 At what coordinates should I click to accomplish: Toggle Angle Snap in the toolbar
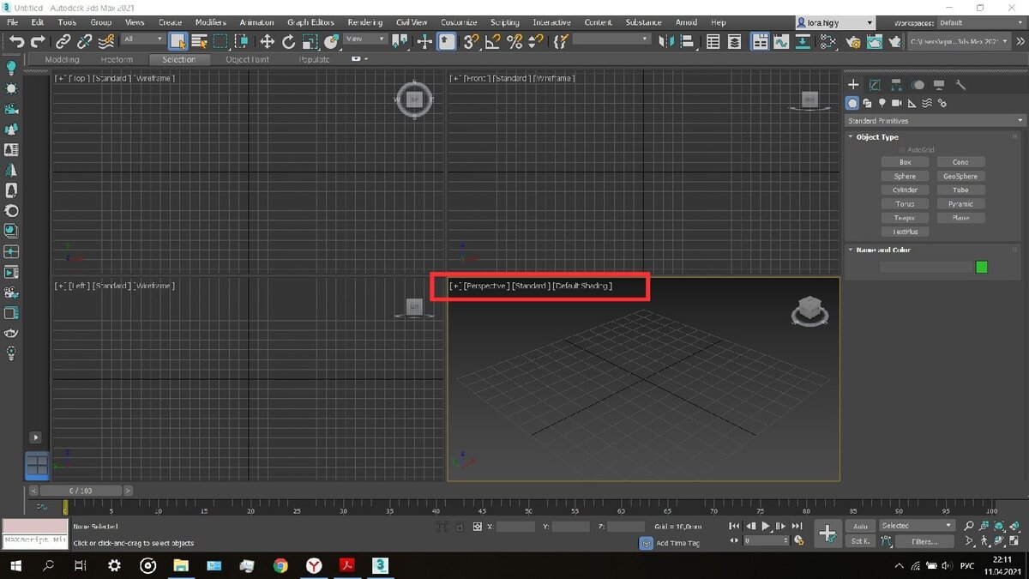coord(493,40)
